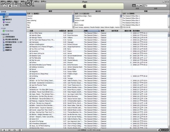Image resolution: width=170 pixels, height=132 pixels.
Task: Uncheck the song Nimrod
Action: 30,69
